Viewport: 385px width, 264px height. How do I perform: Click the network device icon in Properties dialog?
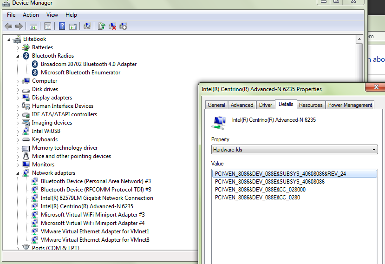pyautogui.click(x=219, y=123)
